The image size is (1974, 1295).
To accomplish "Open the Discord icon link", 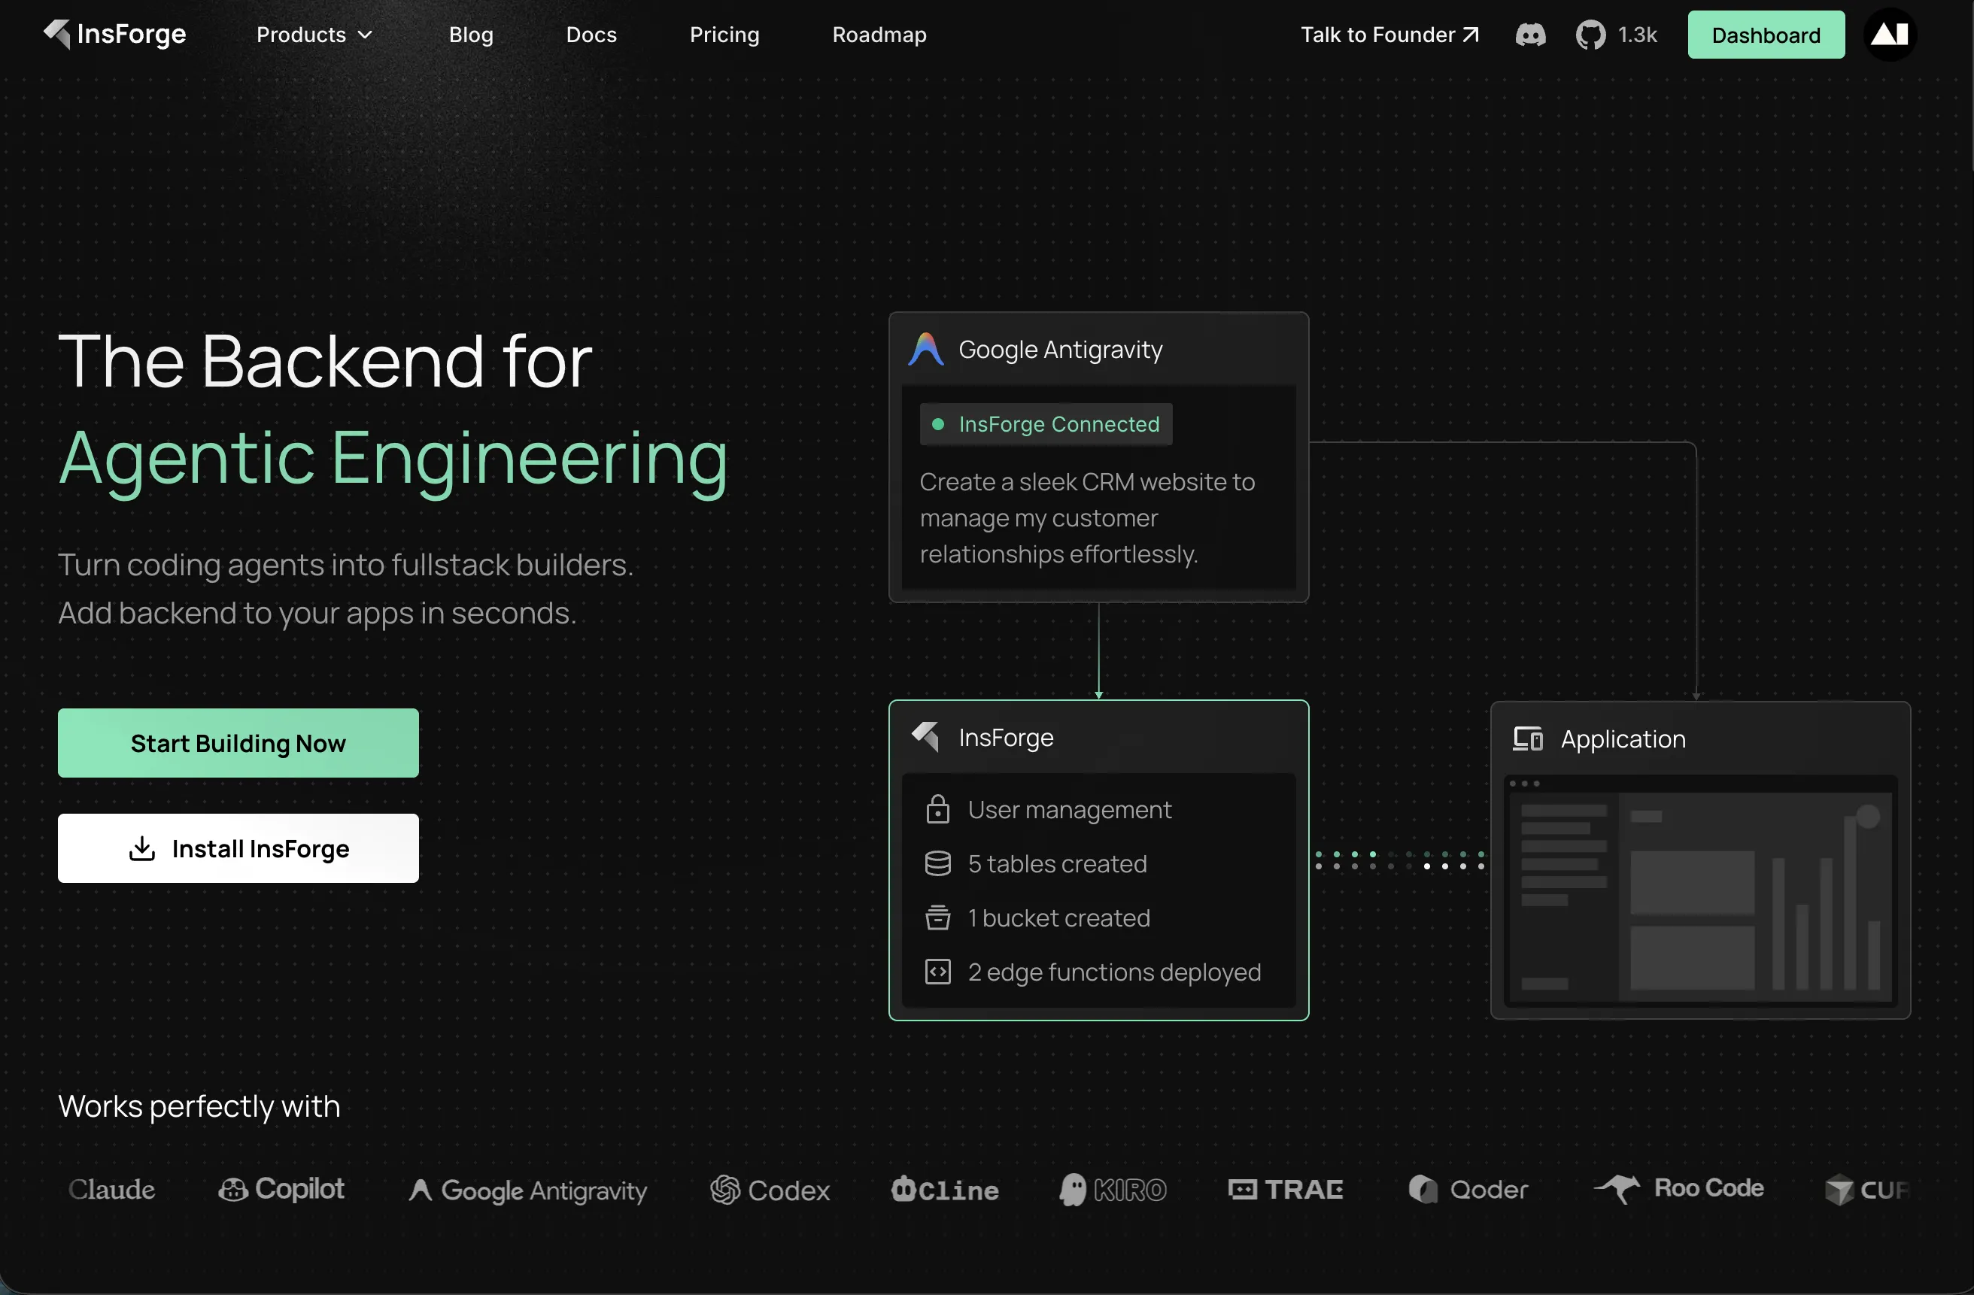I will [1530, 35].
